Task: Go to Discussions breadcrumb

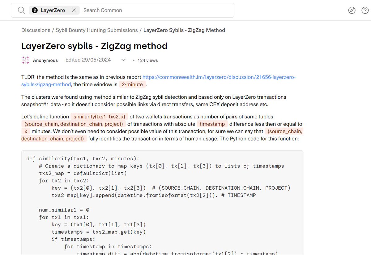Action: pos(36,30)
